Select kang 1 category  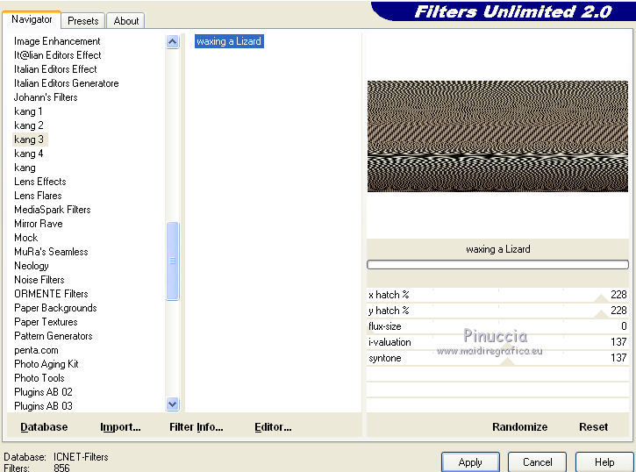click(x=28, y=111)
